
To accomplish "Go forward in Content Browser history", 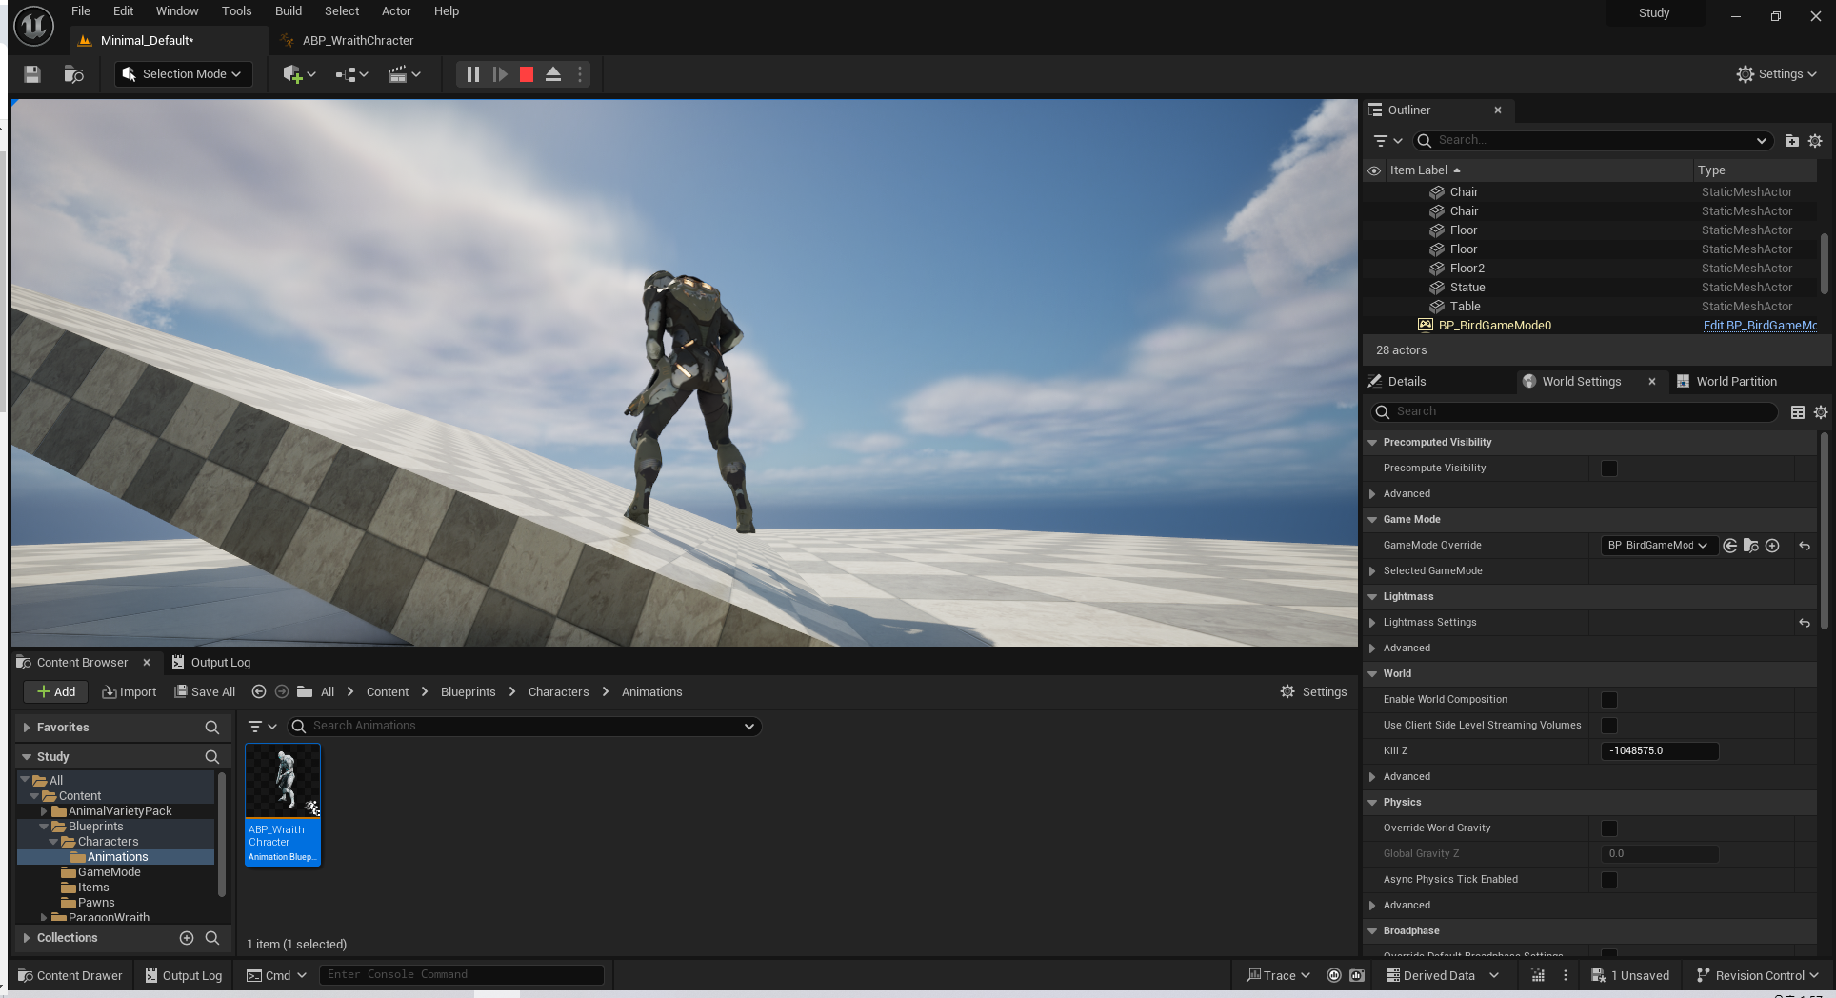I will tap(282, 691).
